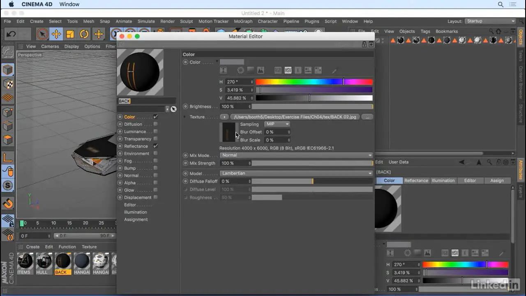Open the Simulate menu
Image resolution: width=526 pixels, height=296 pixels.
(146, 21)
